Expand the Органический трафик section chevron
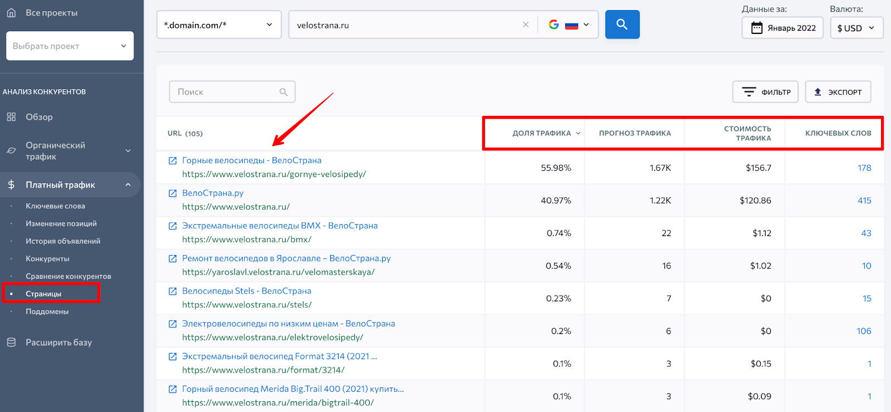The width and height of the screenshot is (891, 412). pos(128,151)
